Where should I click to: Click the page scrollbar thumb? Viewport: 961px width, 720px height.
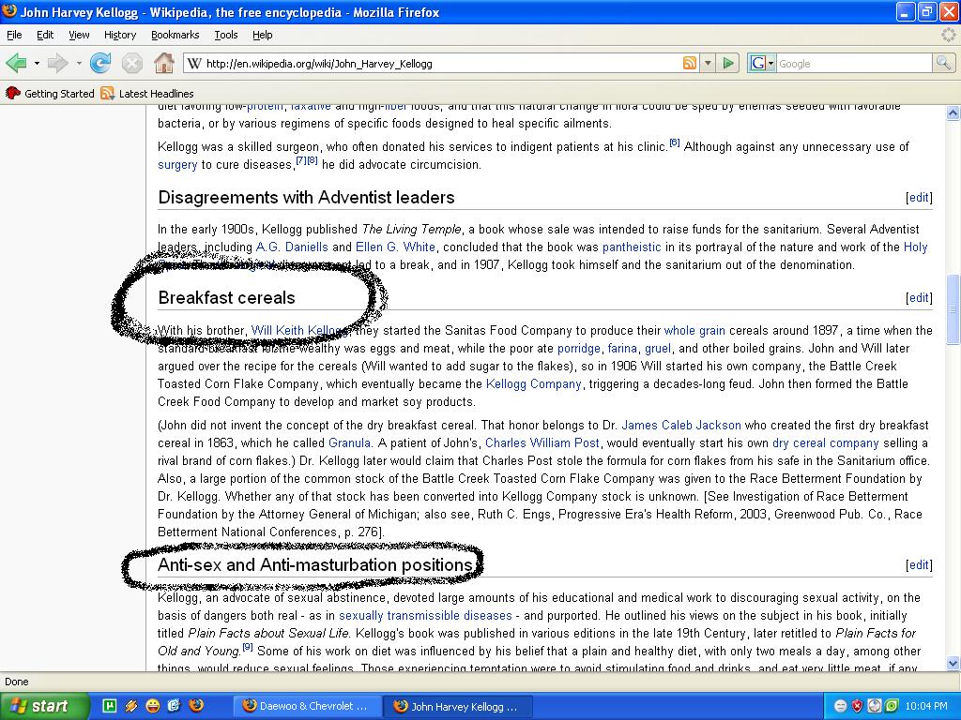pyautogui.click(x=953, y=309)
